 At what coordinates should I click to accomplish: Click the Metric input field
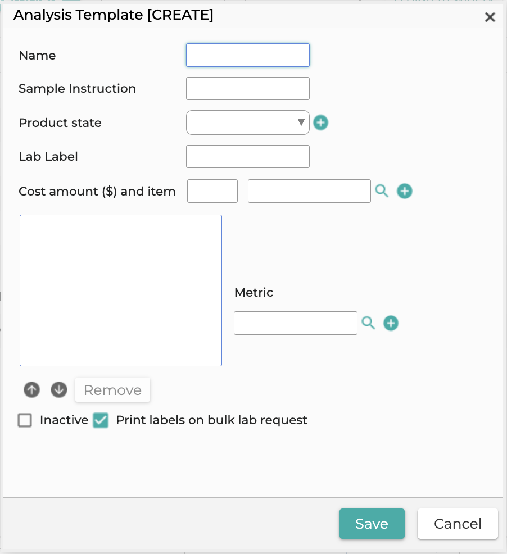tap(296, 323)
